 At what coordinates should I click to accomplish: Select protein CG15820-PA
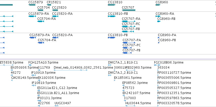pyautogui.click(x=55, y=38)
